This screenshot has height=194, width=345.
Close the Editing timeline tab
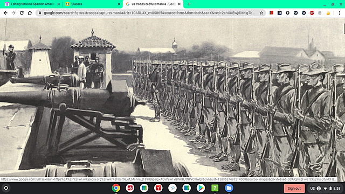(59, 4)
